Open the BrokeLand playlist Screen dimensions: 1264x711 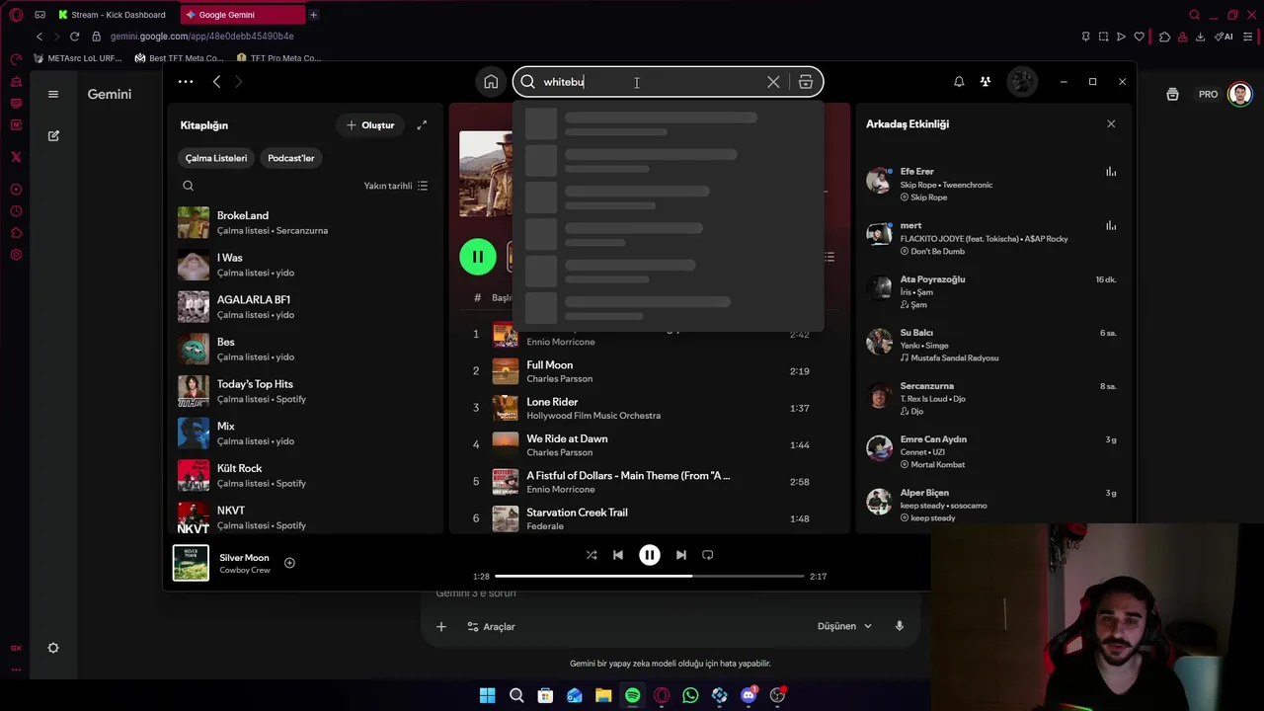(x=304, y=222)
